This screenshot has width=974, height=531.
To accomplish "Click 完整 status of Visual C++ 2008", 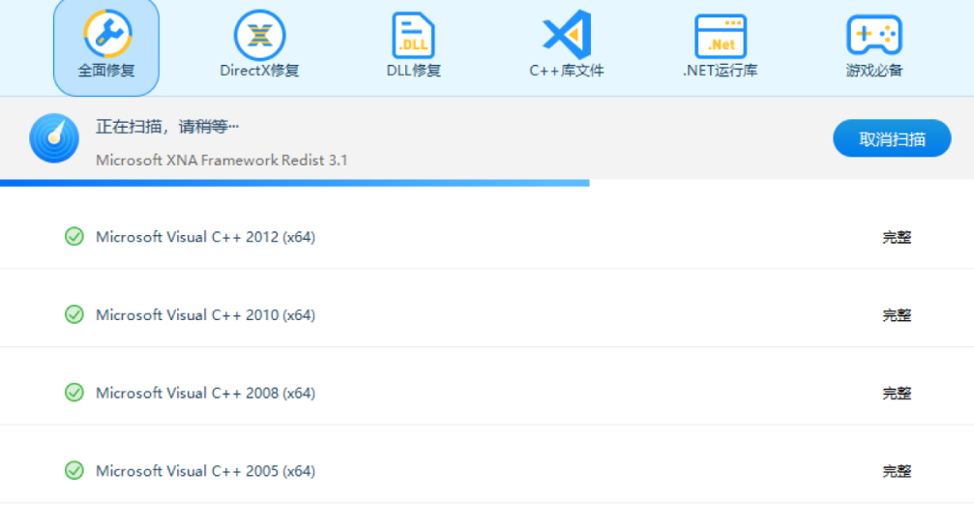I will (x=897, y=393).
